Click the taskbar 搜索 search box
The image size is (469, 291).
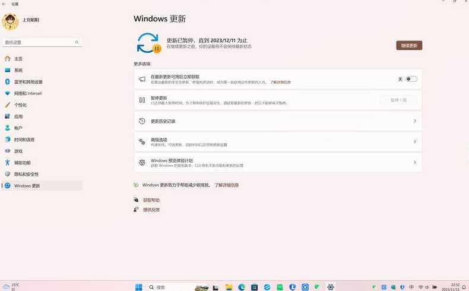[178, 287]
